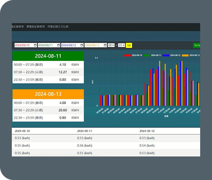
Task: Click the 2.4 y-axis maximum label
Action: coord(96,58)
